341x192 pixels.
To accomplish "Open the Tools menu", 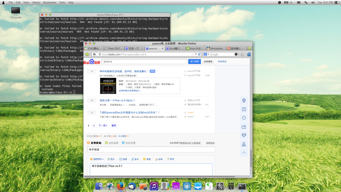I will point(62,2).
